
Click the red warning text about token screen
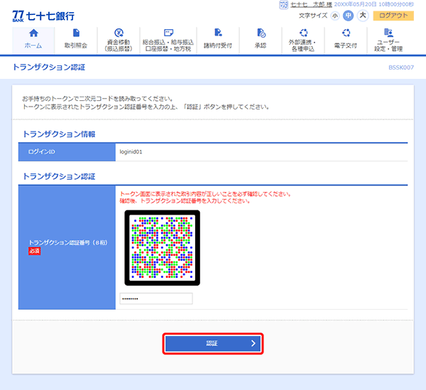205,197
